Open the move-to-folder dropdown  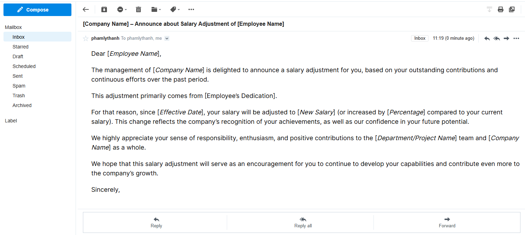coord(156,10)
